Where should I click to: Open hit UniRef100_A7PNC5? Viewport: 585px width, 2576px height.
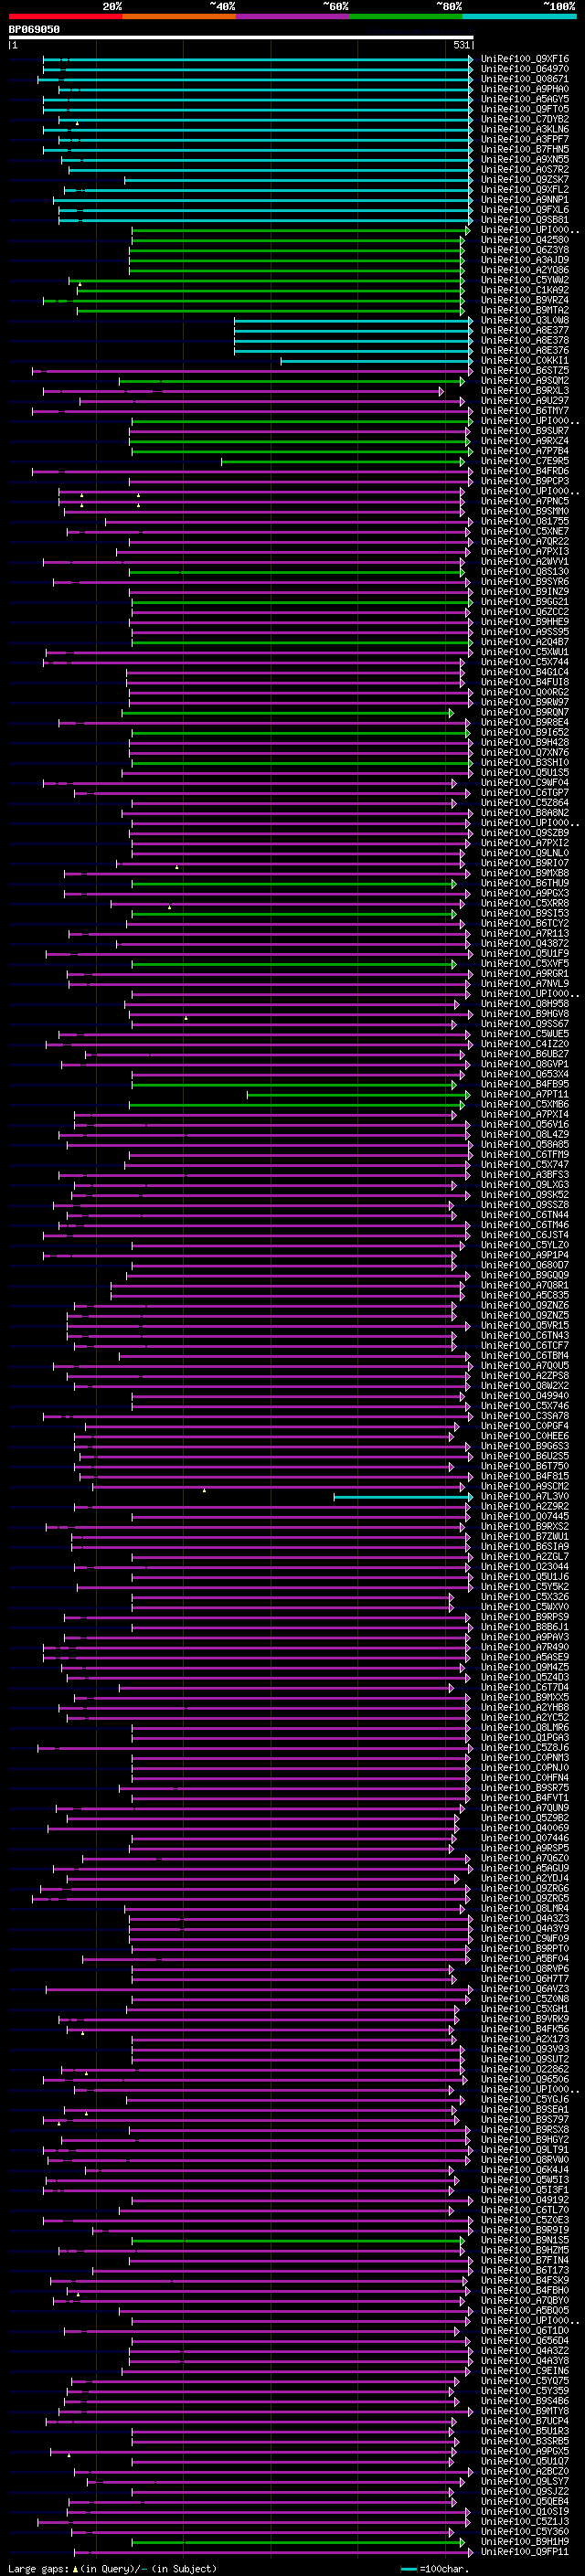click(x=525, y=502)
